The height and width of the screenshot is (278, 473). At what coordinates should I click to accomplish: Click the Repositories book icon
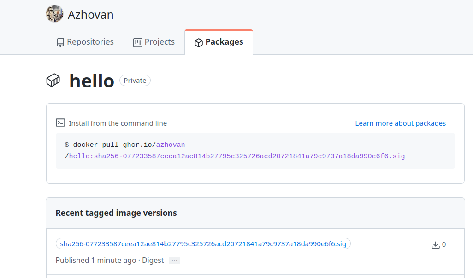tap(60, 42)
